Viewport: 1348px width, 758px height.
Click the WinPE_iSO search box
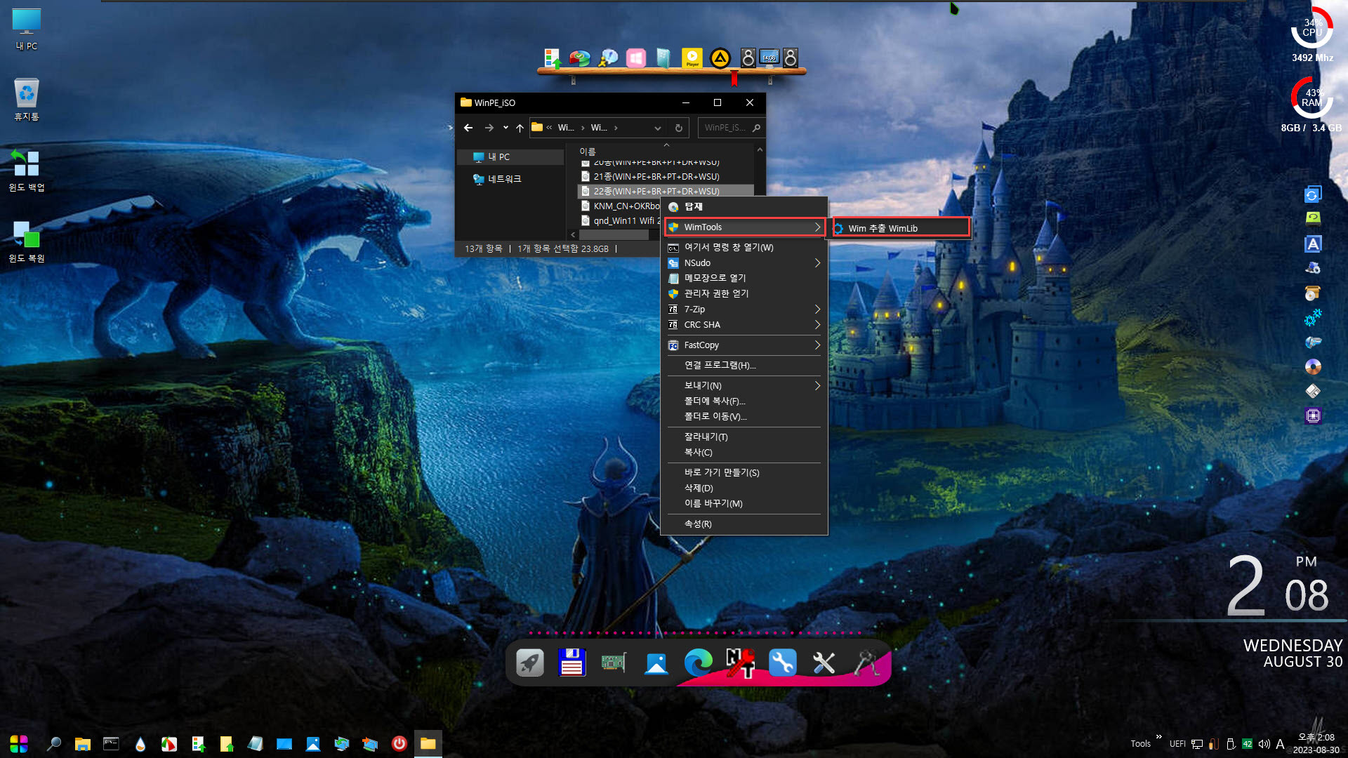731,128
